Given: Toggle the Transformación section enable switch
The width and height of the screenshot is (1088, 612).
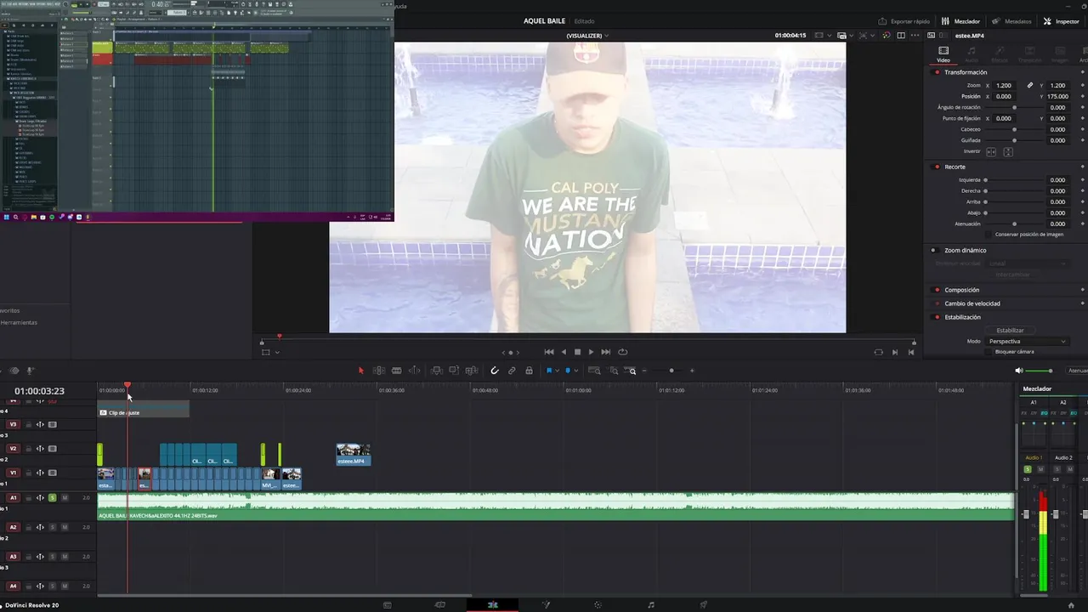Looking at the screenshot, I should (x=937, y=72).
